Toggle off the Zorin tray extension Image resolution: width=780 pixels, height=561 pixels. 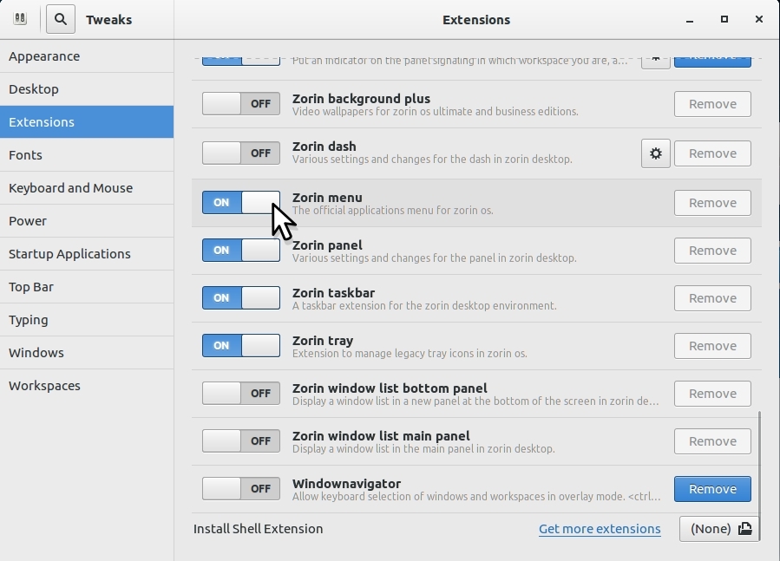click(241, 346)
